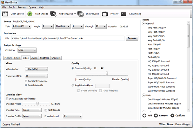Switch to the Filters tab
Image resolution: width=193 pixels, height=128 pixels.
click(x=17, y=58)
